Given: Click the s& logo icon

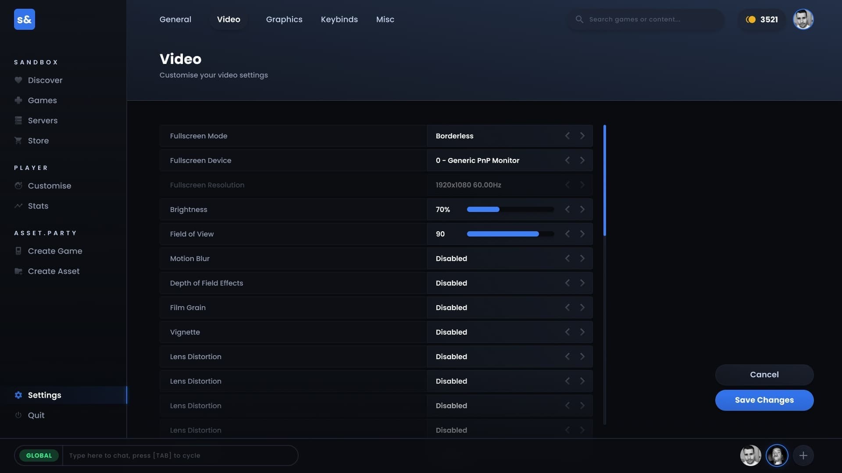Looking at the screenshot, I should click(x=25, y=19).
